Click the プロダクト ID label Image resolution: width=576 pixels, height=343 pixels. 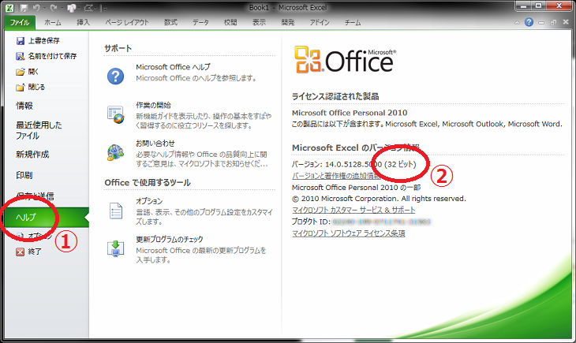(x=311, y=222)
